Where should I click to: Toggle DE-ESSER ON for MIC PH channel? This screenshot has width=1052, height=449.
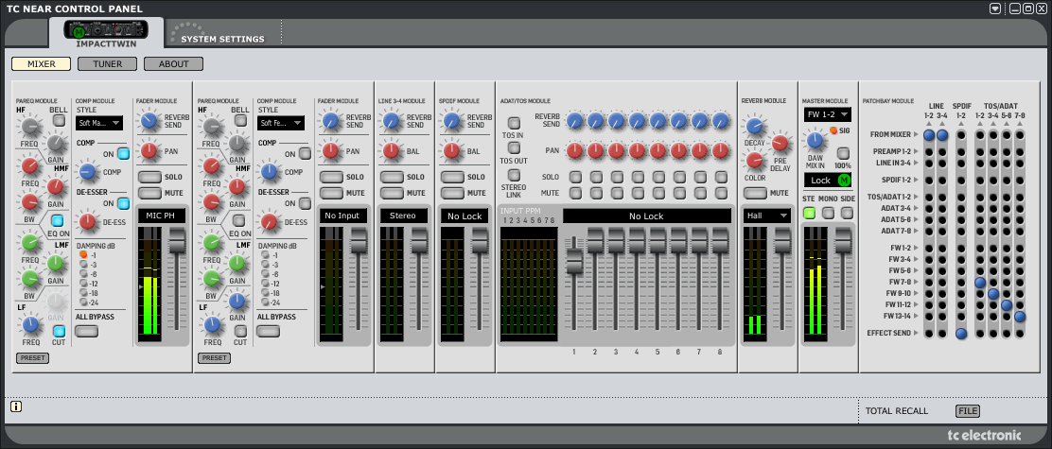[123, 203]
